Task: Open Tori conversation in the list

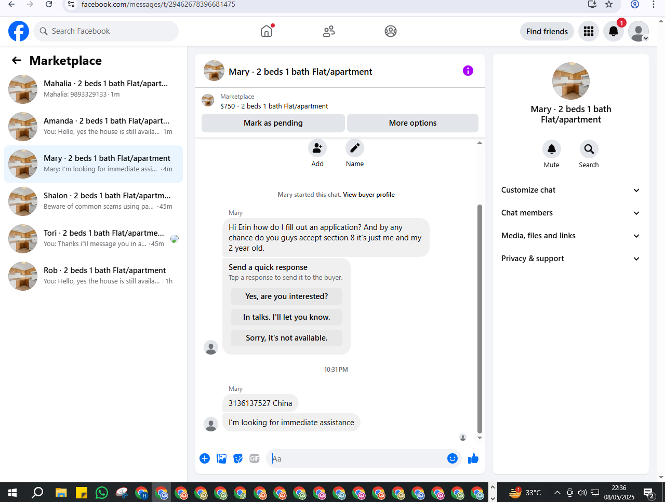Action: [94, 239]
